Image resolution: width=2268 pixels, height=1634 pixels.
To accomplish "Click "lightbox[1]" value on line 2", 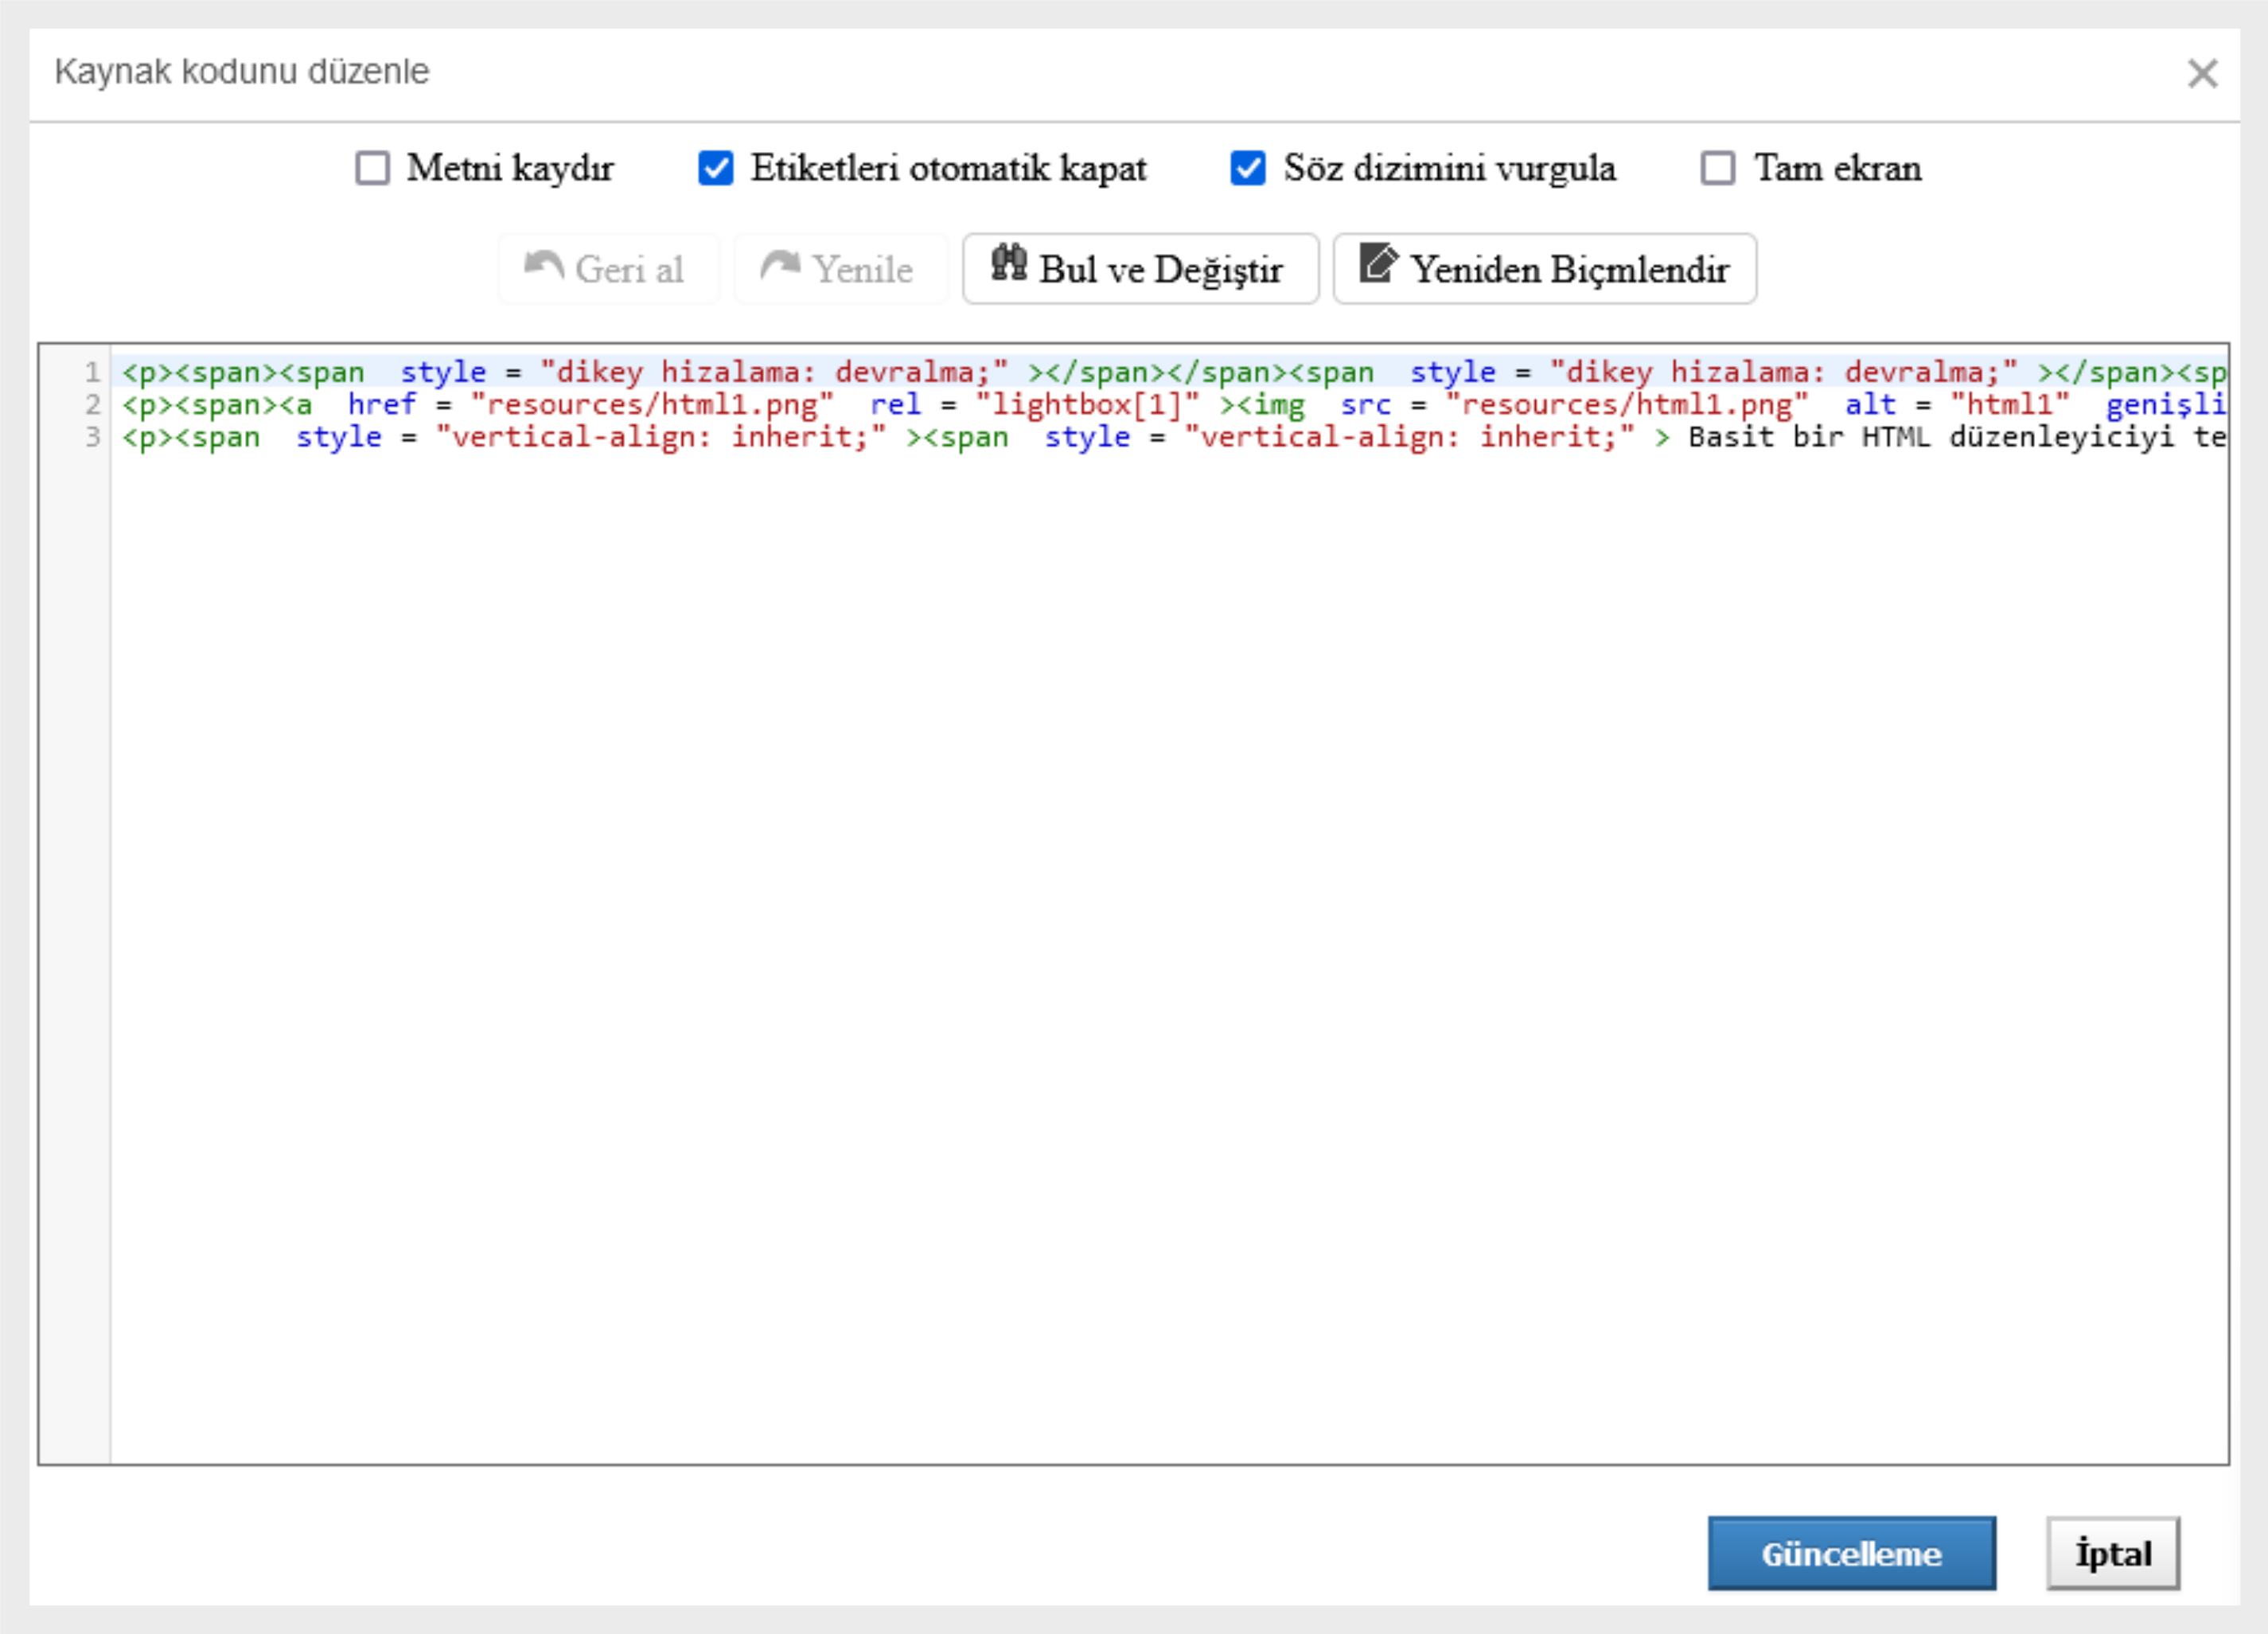I will point(1087,404).
